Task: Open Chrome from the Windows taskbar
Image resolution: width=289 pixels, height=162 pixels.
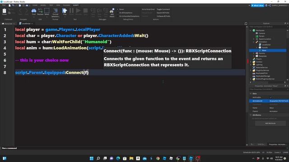Action: (158, 158)
